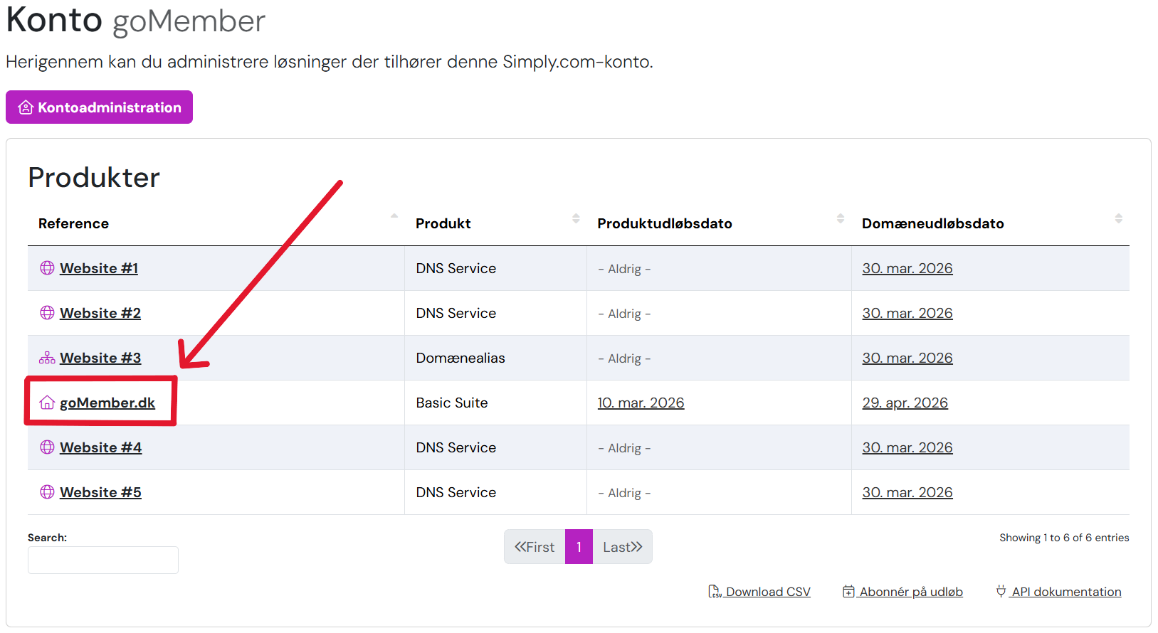1158x633 pixels.
Task: Click the 'Konto goMember' page title
Action: click(x=135, y=21)
